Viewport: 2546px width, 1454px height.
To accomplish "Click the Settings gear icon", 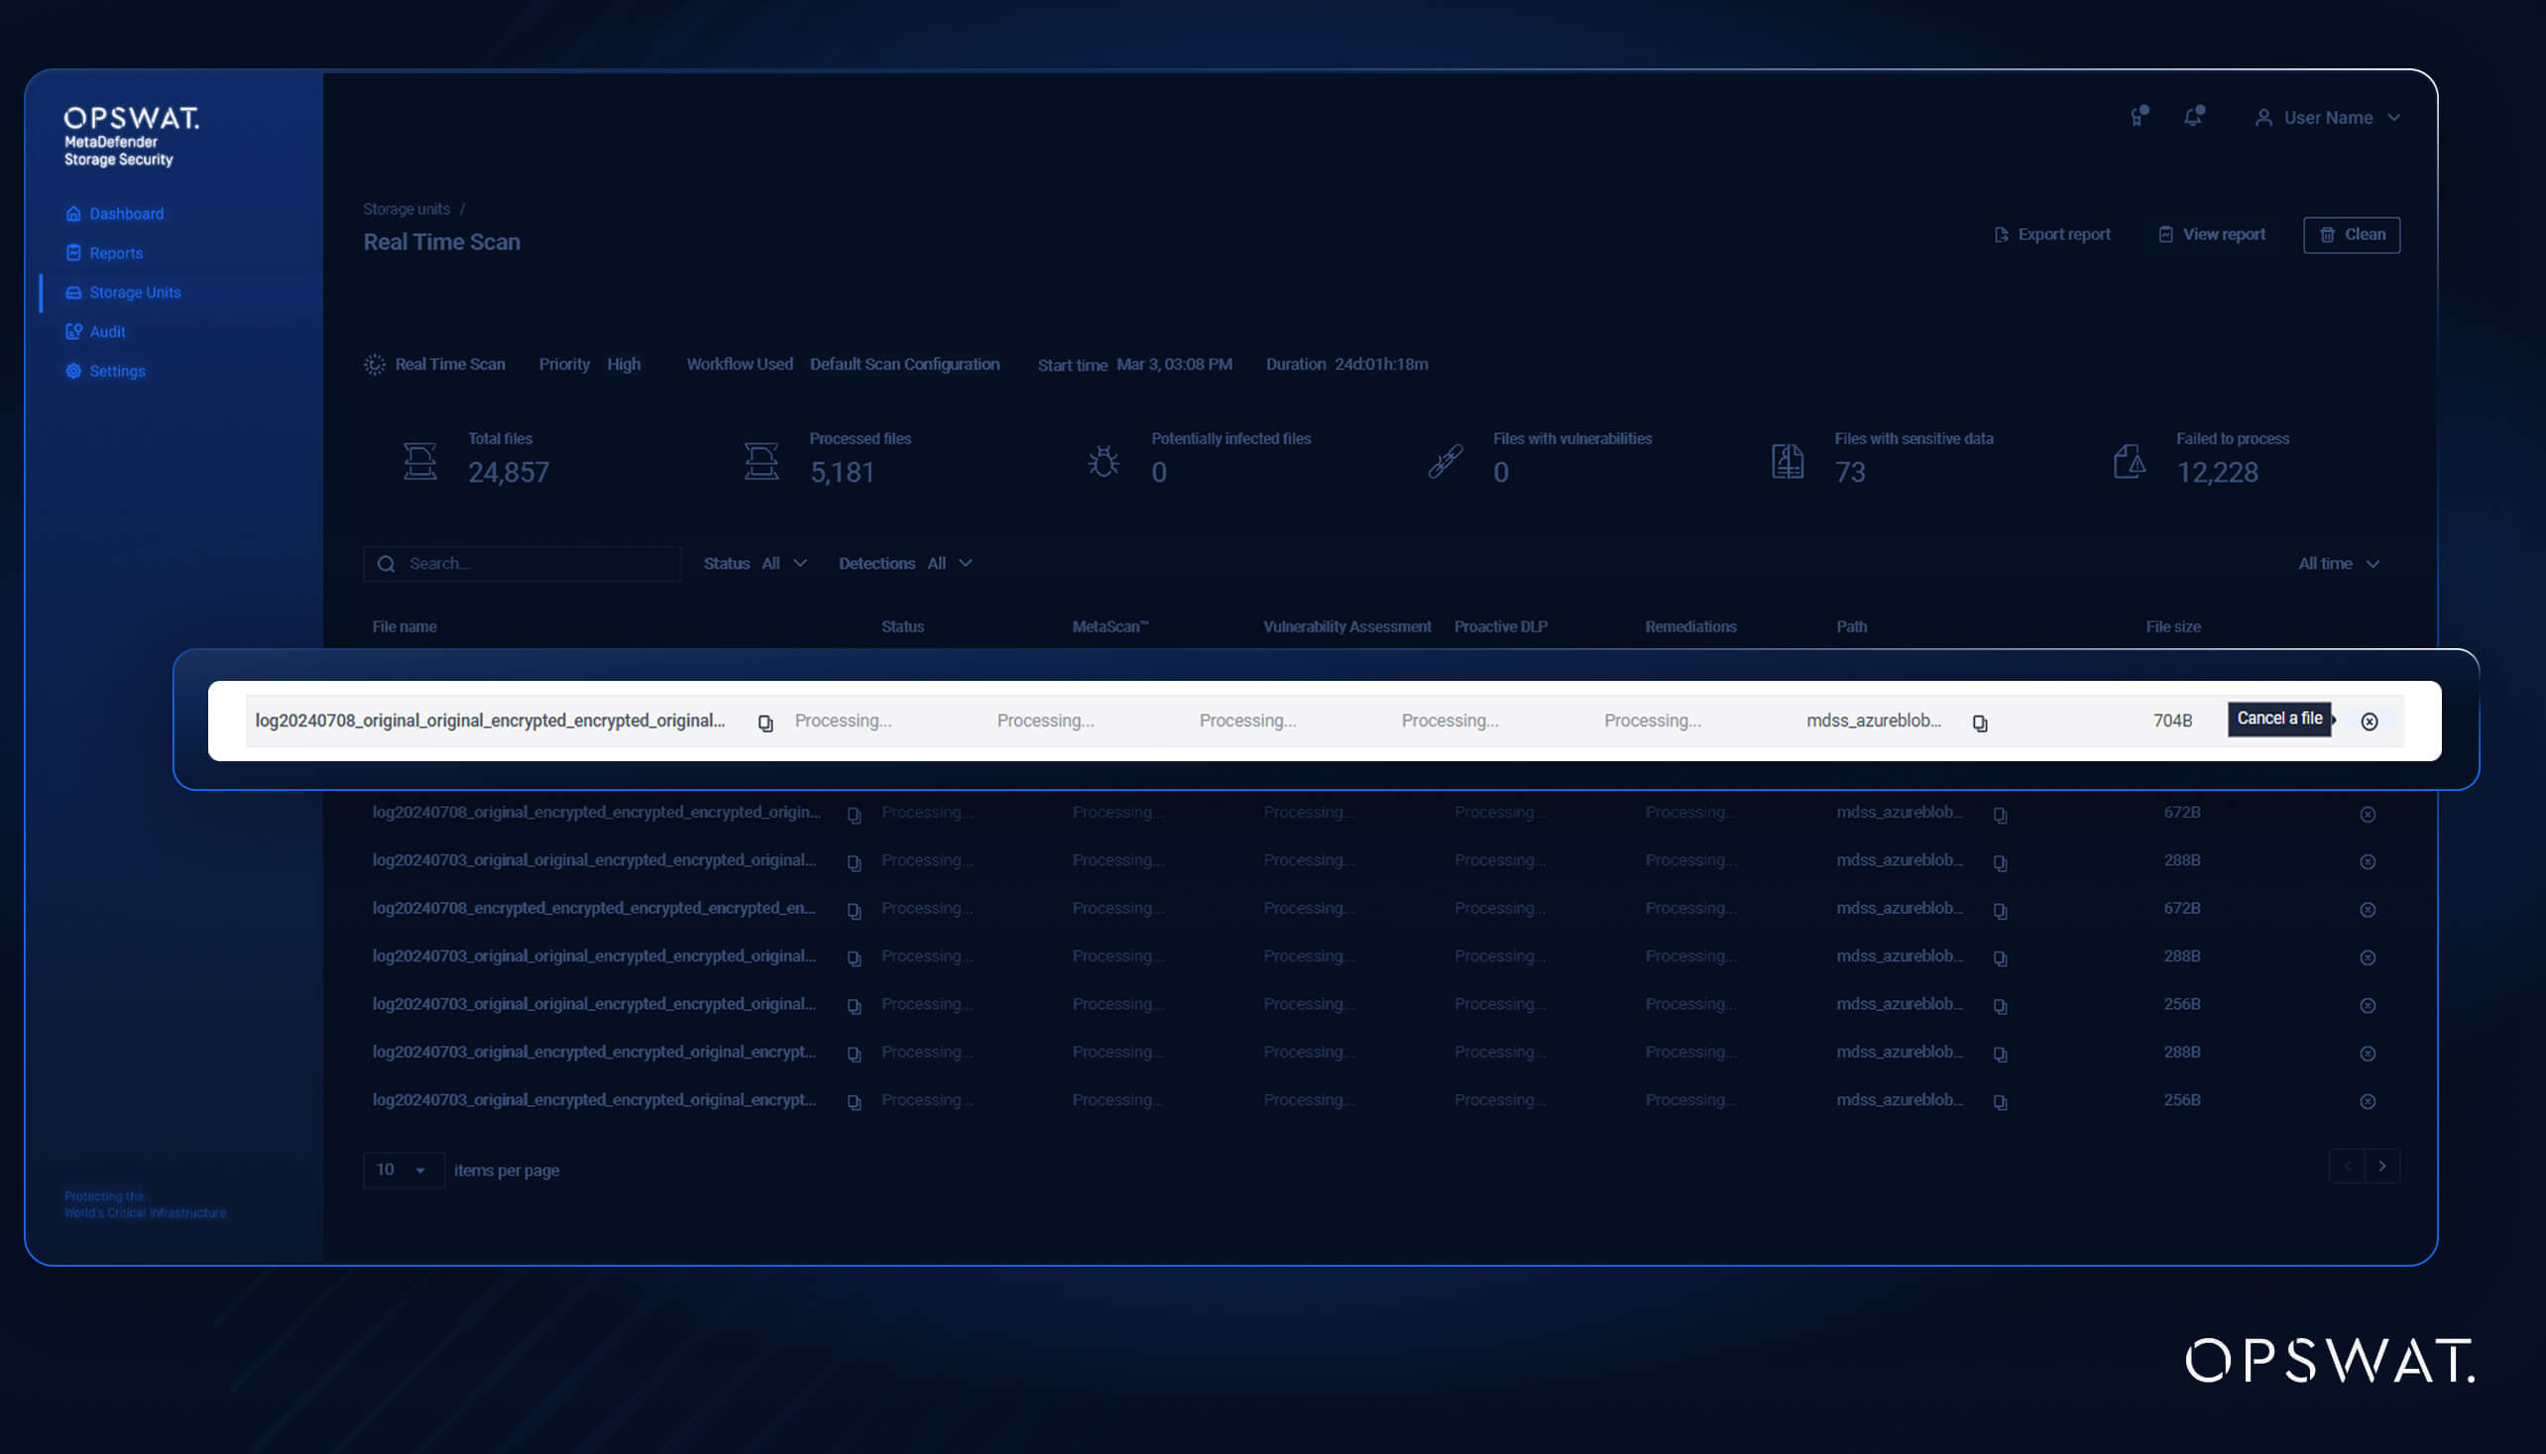I will pyautogui.click(x=73, y=371).
